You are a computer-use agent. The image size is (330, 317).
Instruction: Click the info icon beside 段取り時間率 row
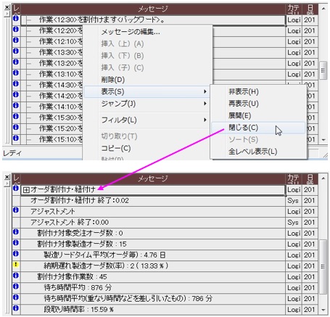[x=16, y=308]
